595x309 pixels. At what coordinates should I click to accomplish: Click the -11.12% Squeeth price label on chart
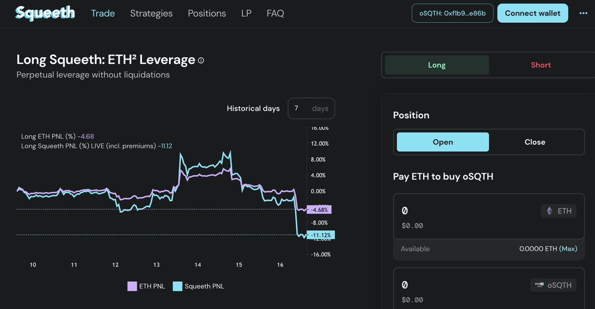tap(321, 235)
